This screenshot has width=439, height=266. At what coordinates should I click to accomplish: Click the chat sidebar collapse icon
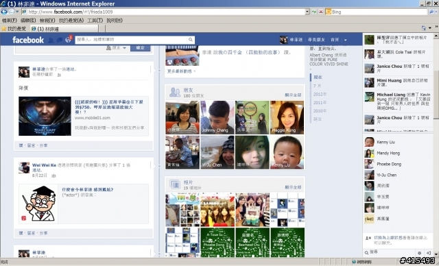coord(428,252)
